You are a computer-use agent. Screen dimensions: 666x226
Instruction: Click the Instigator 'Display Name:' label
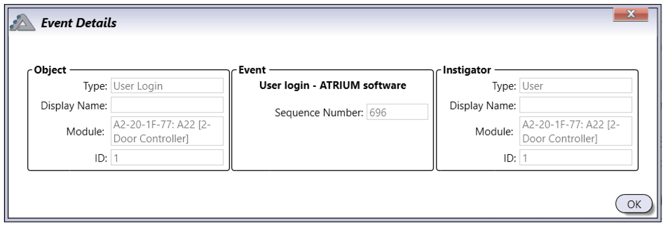point(483,106)
